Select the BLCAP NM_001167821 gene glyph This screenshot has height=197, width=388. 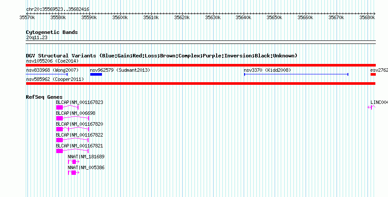click(x=72, y=151)
